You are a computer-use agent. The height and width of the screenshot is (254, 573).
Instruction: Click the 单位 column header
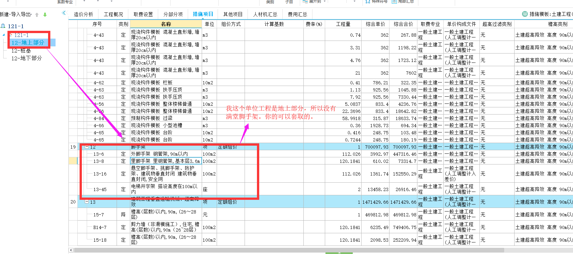[x=210, y=24]
